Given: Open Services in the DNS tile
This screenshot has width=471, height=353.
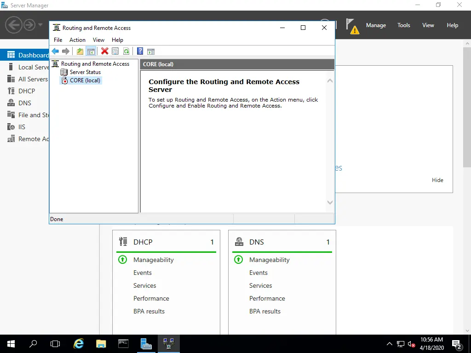Looking at the screenshot, I should pyautogui.click(x=261, y=285).
